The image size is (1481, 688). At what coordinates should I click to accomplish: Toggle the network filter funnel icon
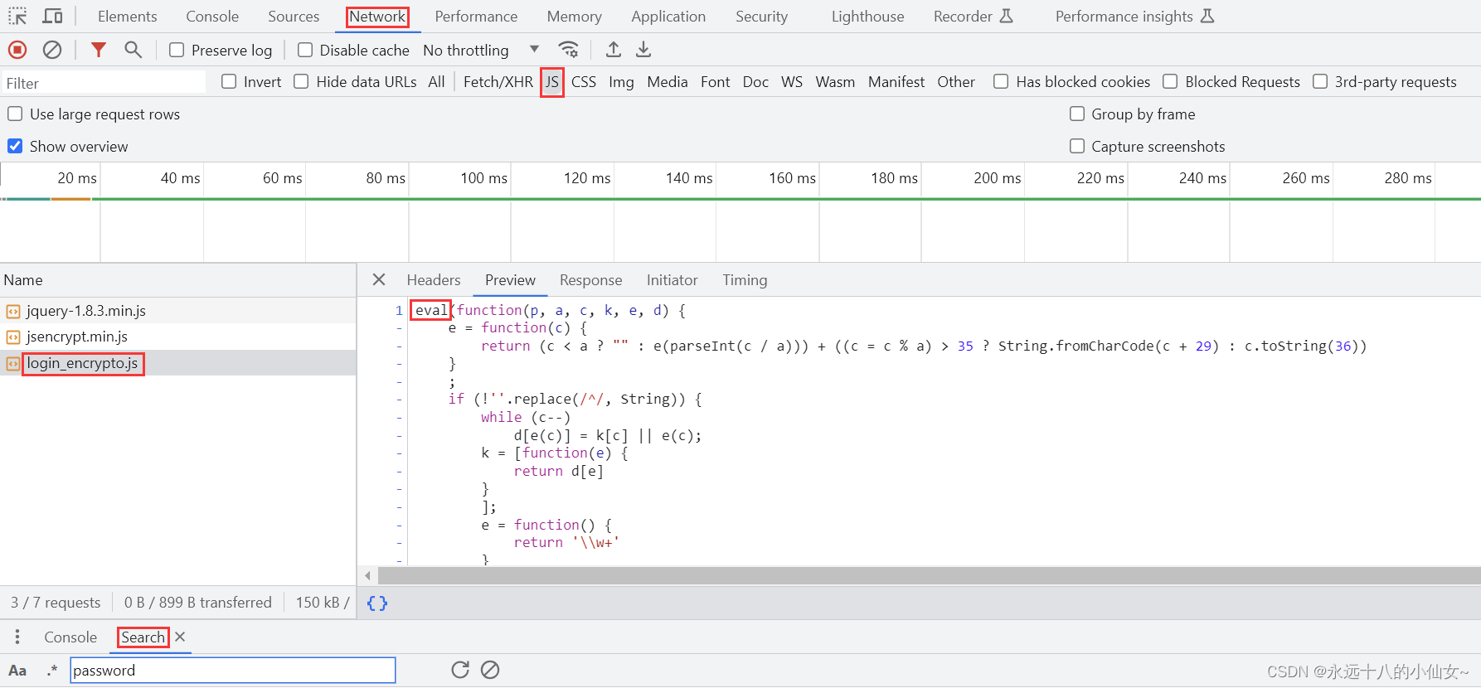[x=99, y=50]
